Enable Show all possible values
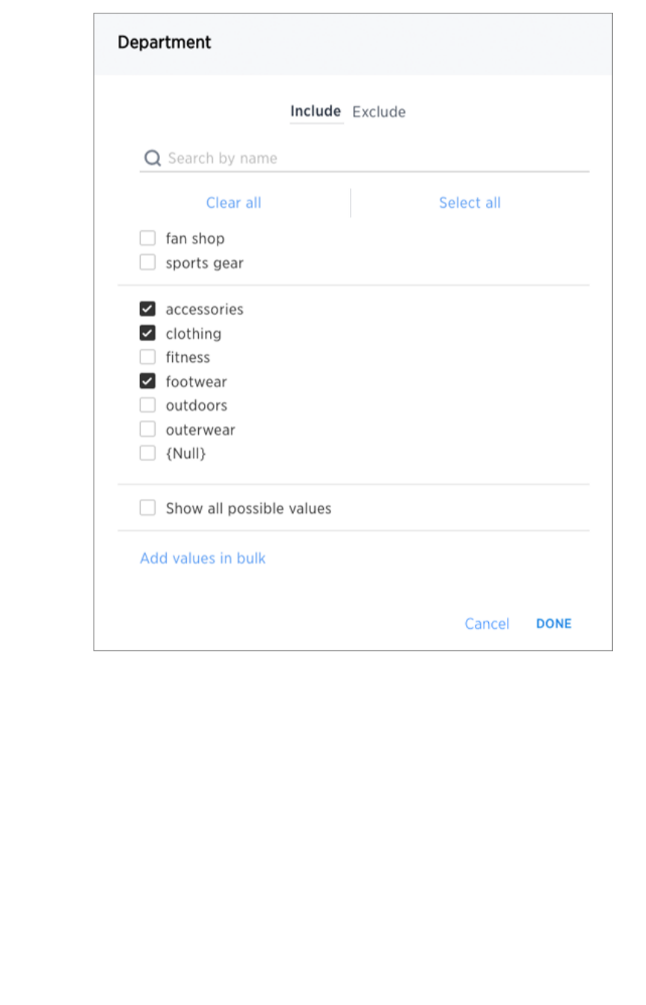The image size is (646, 1005). pos(148,508)
